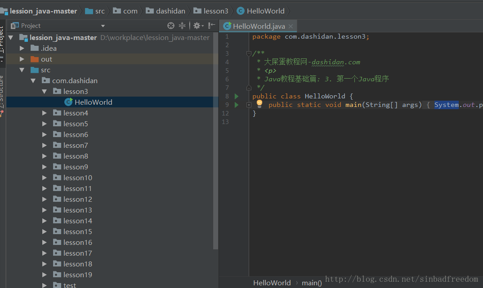Screen dimensions: 483x288
Task: Collapse the src folder
Action: 22,70
